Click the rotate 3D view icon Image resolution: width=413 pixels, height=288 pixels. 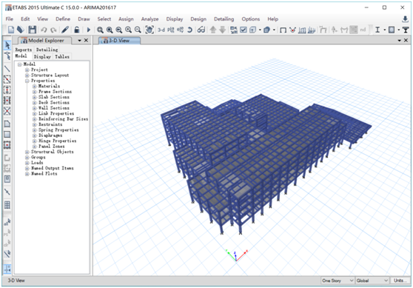tap(189, 30)
